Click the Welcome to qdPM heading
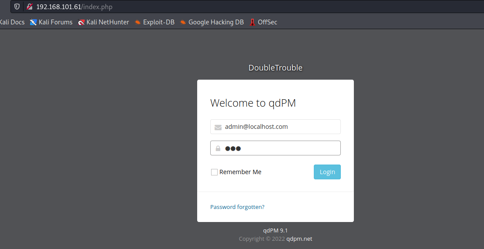The image size is (484, 249). click(x=253, y=103)
